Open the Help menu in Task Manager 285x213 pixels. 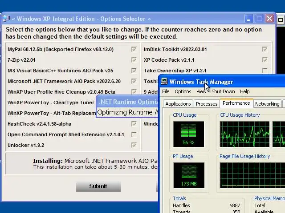coord(244,91)
